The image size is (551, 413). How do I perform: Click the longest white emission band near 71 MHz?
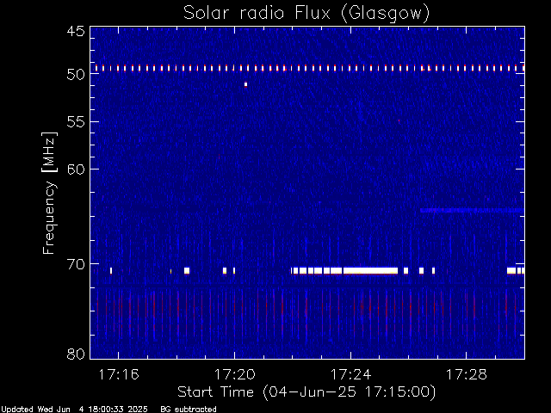370,270
